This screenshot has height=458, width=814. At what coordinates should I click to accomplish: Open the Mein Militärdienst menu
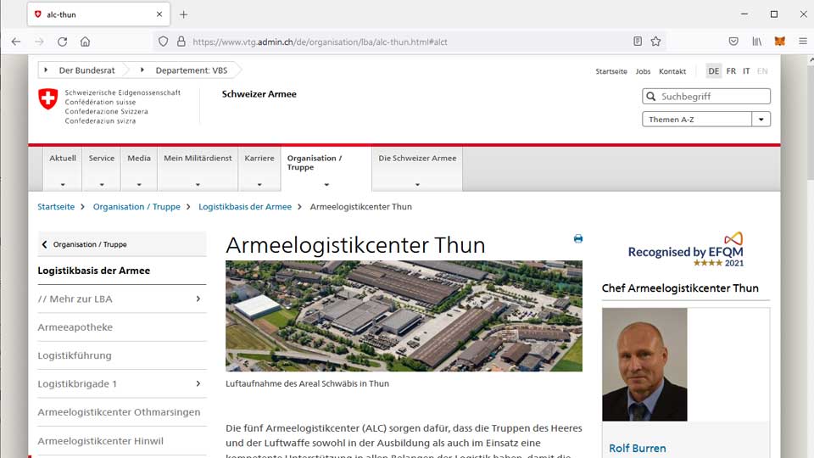tap(198, 169)
